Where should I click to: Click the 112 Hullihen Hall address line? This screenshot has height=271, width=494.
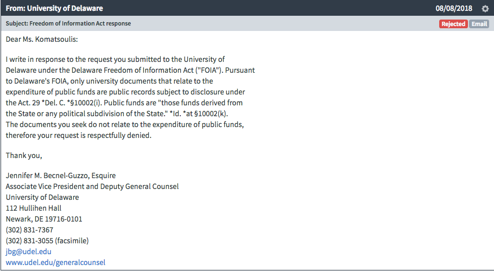click(34, 208)
